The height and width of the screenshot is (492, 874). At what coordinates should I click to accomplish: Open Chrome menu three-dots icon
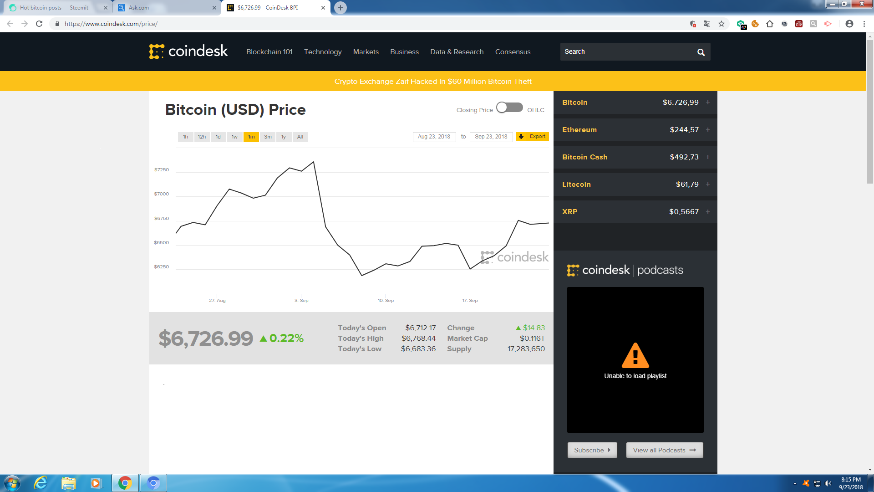coord(864,24)
